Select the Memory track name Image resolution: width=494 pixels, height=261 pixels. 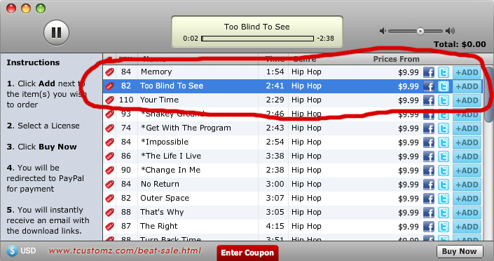(156, 72)
